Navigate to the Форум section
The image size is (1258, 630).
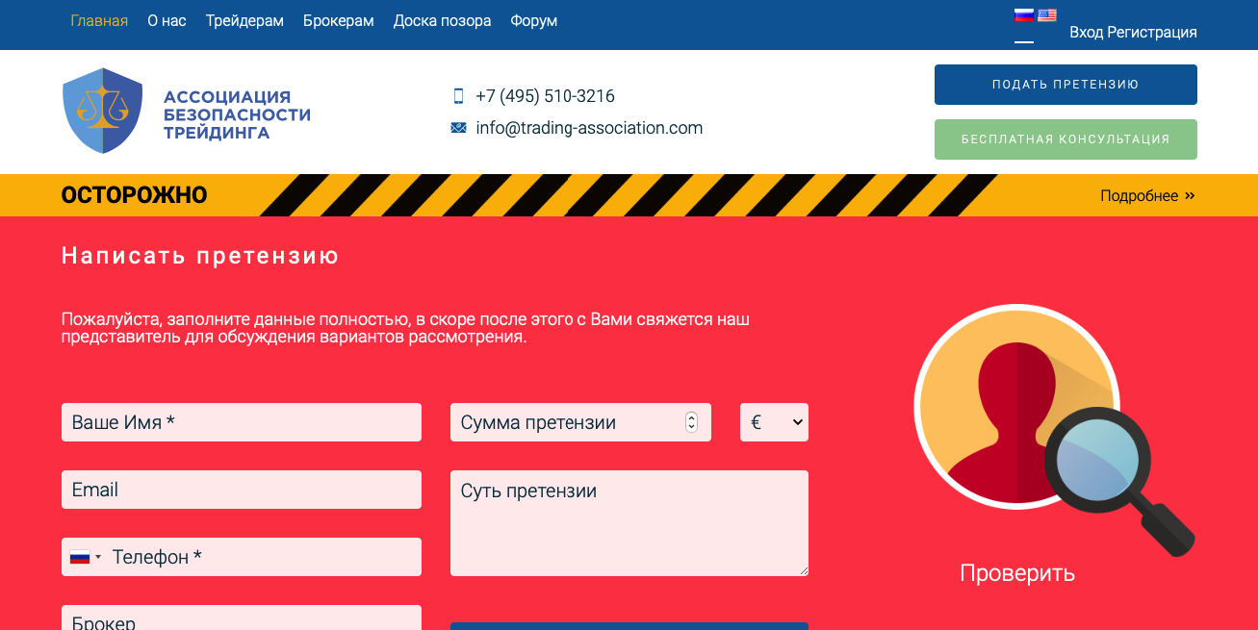[x=533, y=20]
